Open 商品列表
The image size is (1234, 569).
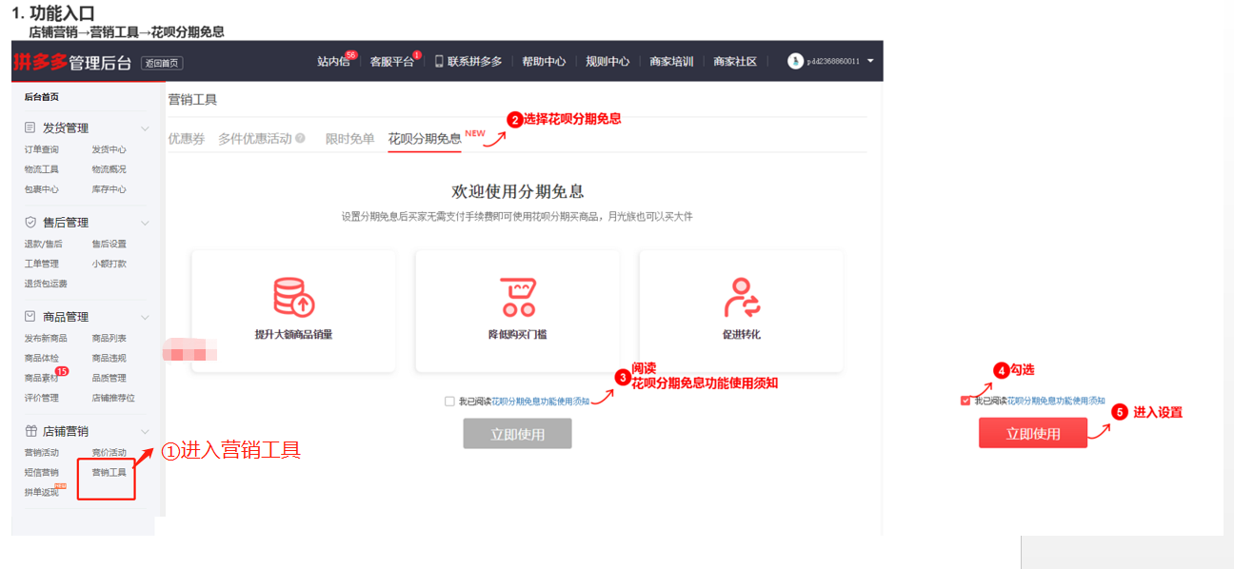pos(109,338)
